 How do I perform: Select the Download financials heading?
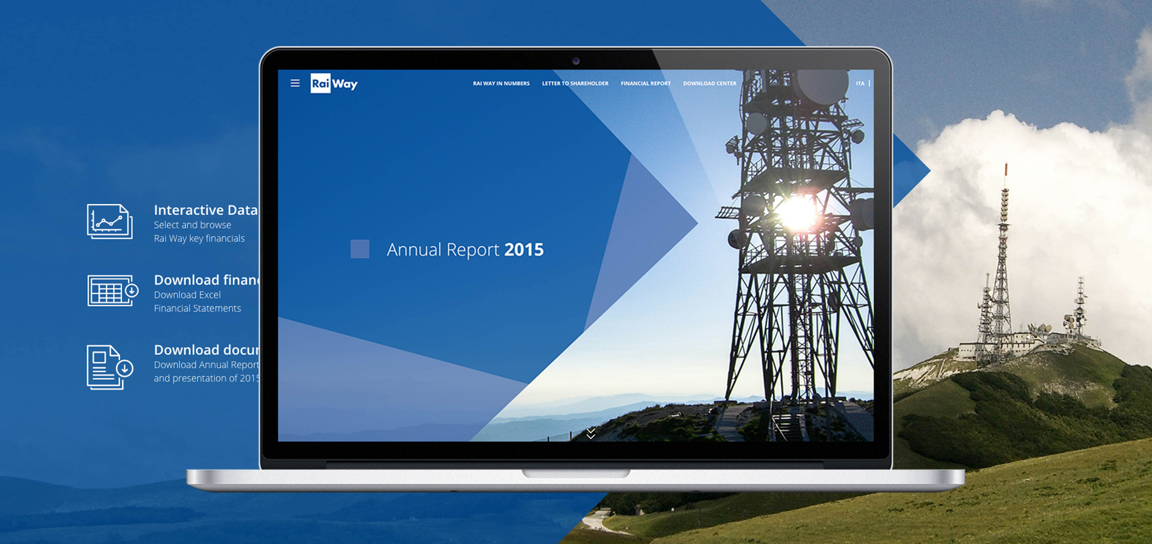point(207,280)
